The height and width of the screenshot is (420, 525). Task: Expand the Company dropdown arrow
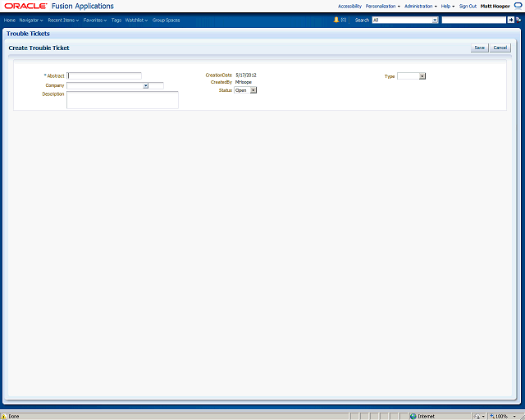pyautogui.click(x=146, y=86)
